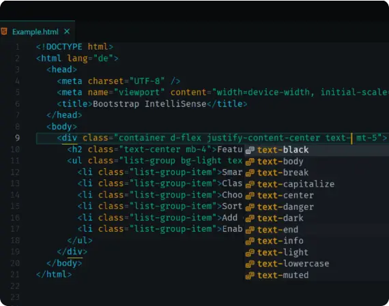Click the li line starting with "Smar"

click(x=160, y=172)
